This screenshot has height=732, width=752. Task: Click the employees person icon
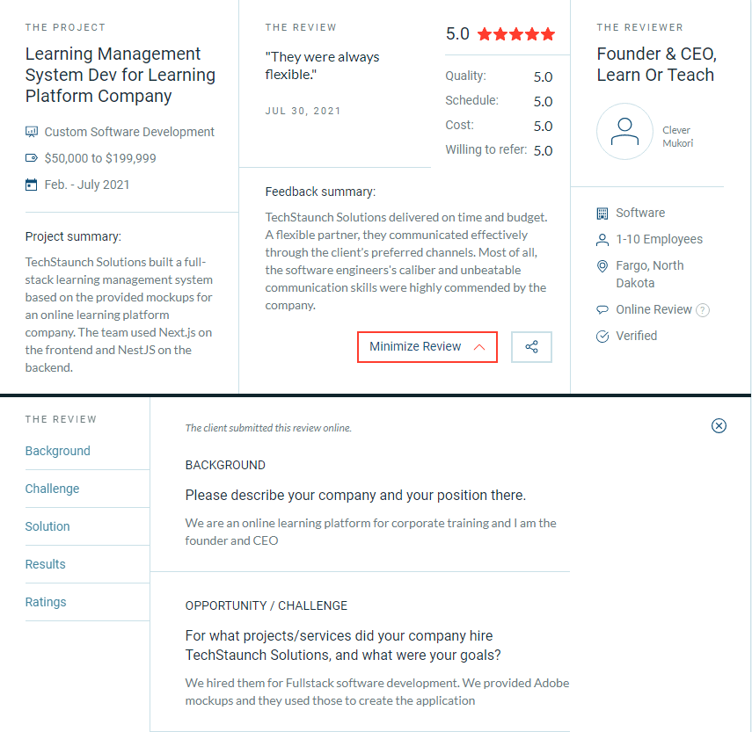(602, 240)
